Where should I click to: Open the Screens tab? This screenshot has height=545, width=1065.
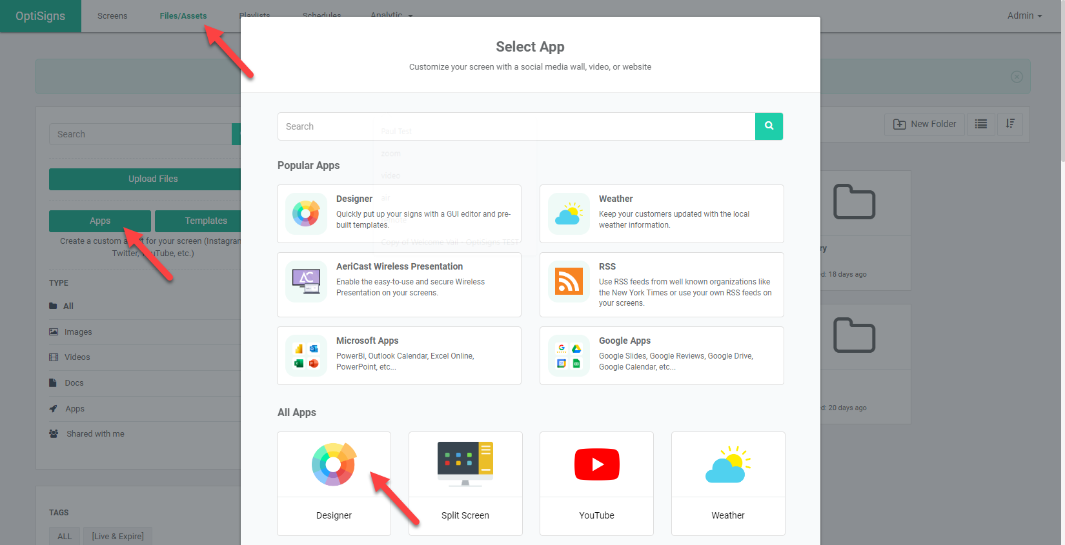coord(112,15)
